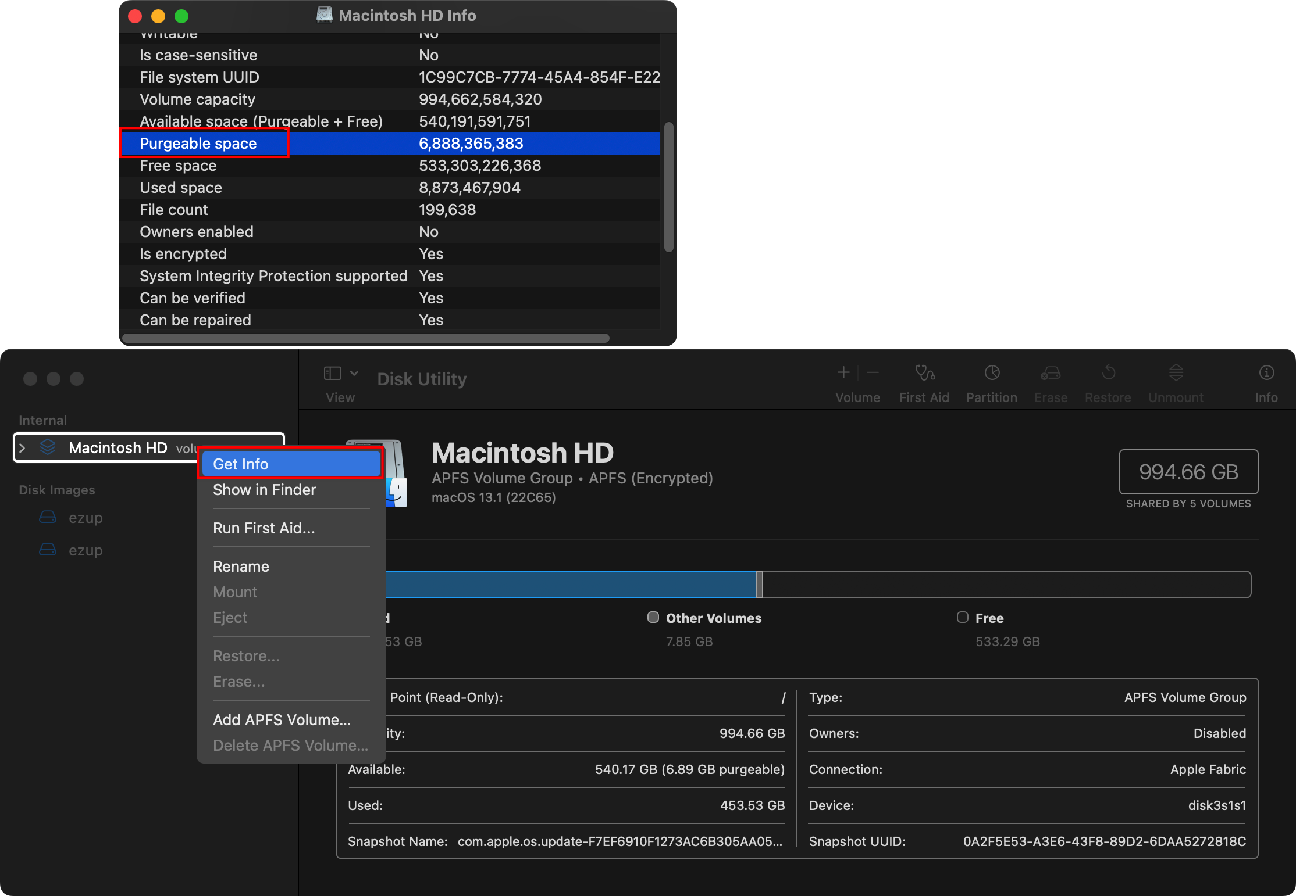
Task: Click the 6,888,365,383 purgeable value
Action: click(x=471, y=144)
